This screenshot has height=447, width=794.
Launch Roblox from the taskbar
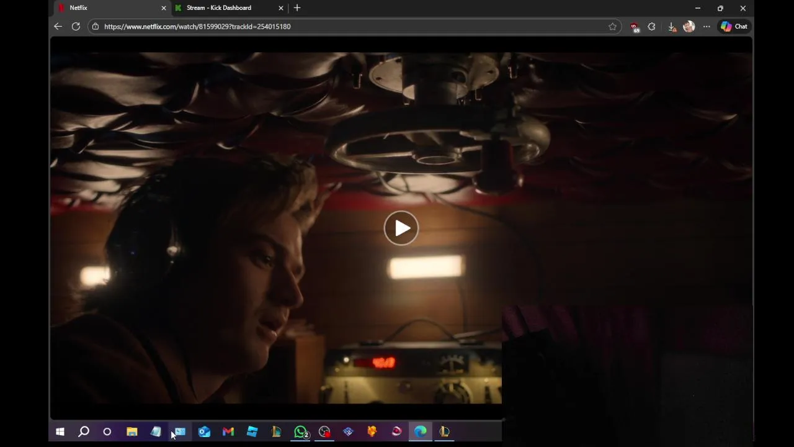(x=252, y=431)
